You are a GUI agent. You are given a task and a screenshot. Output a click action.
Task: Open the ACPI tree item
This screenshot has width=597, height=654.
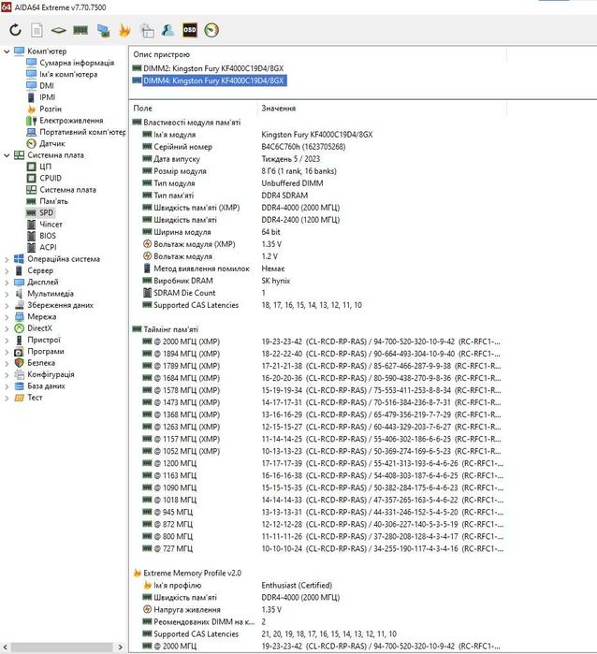point(48,247)
